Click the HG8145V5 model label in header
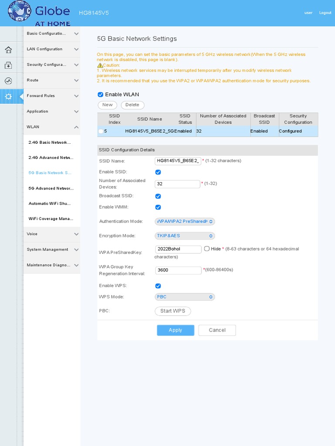Viewport: 335px width, 446px height. click(x=94, y=13)
